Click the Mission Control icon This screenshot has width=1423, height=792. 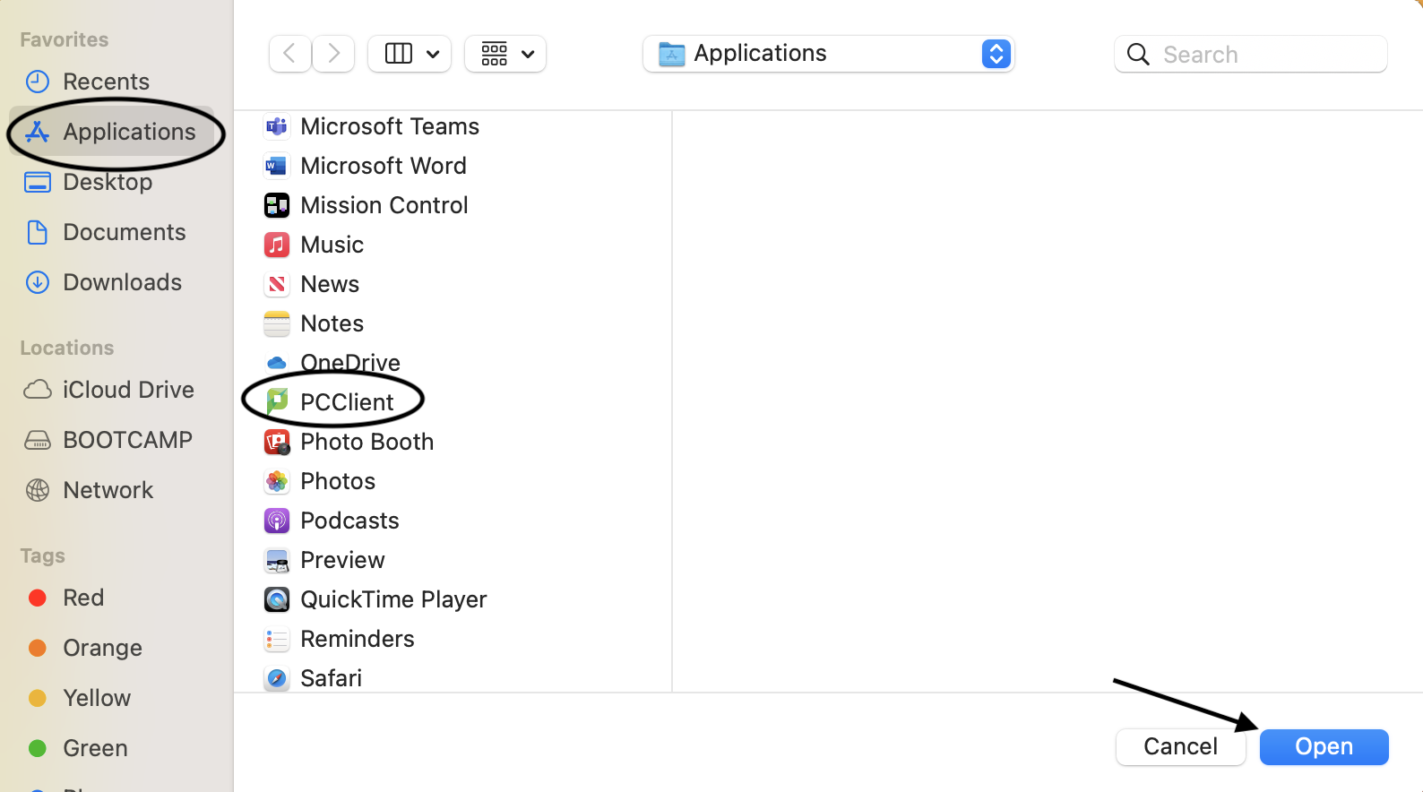tap(277, 205)
